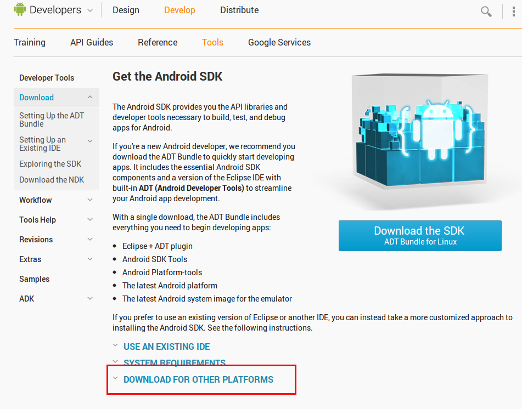Expand the Revisions section chevron
The image size is (522, 409).
90,239
